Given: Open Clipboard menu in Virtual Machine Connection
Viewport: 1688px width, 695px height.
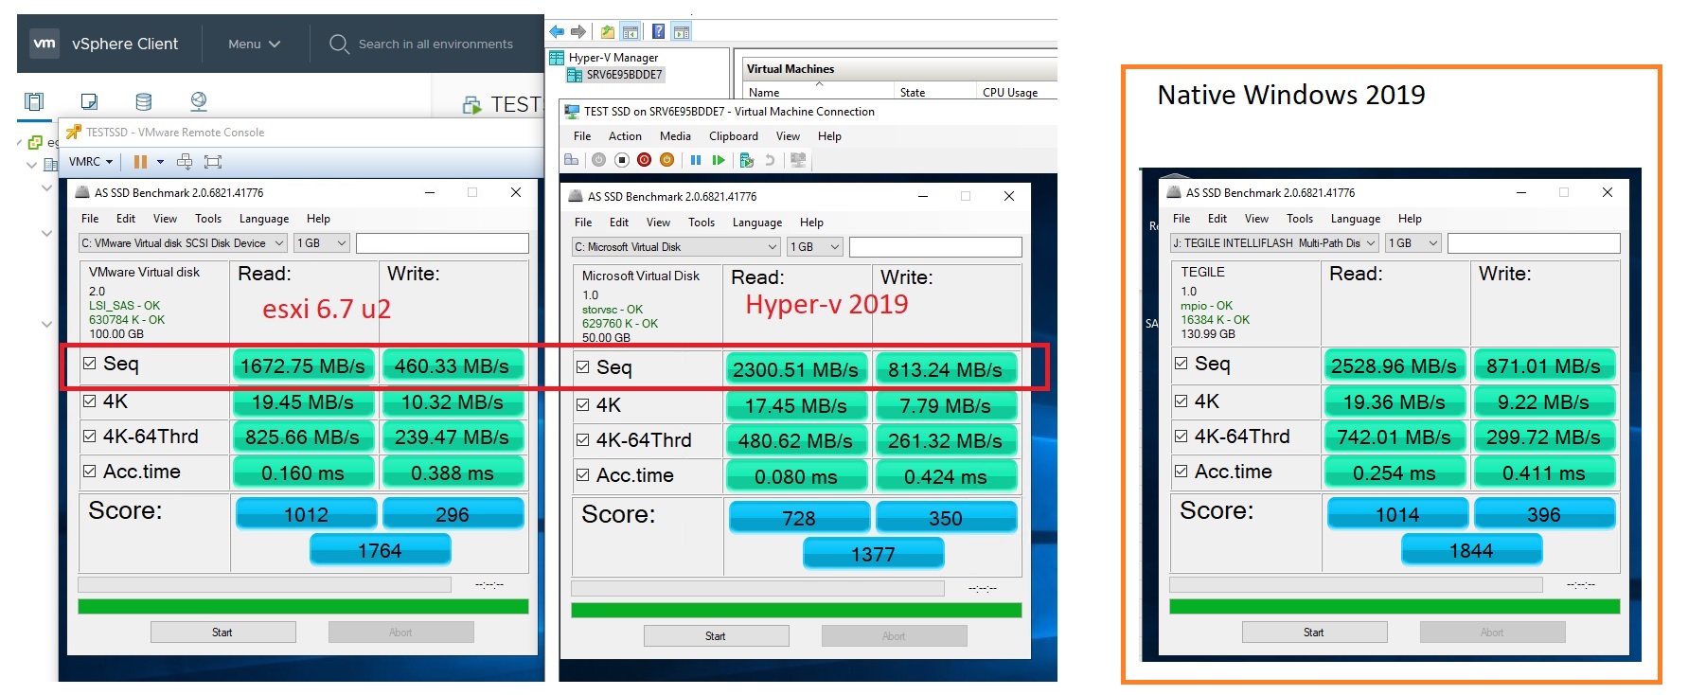Looking at the screenshot, I should click(734, 136).
